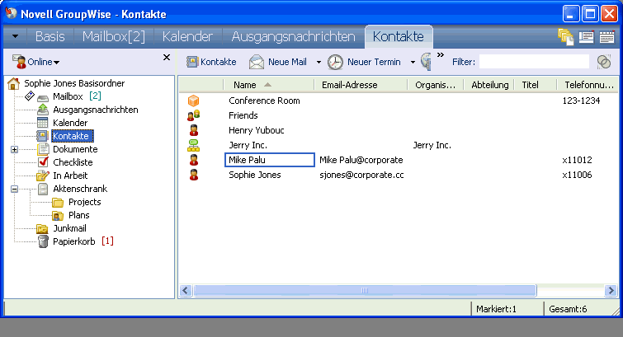The image size is (623, 337).
Task: Select the Friends contact entry
Action: (243, 115)
